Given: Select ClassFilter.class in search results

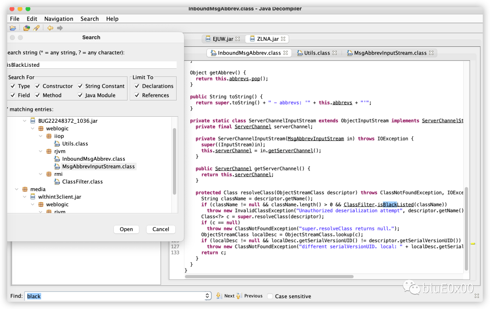Looking at the screenshot, I should point(82,182).
